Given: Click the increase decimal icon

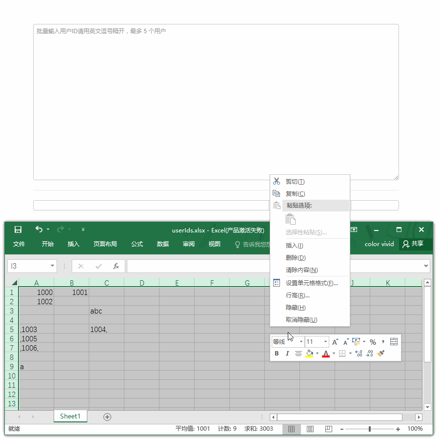Looking at the screenshot, I should point(359,354).
